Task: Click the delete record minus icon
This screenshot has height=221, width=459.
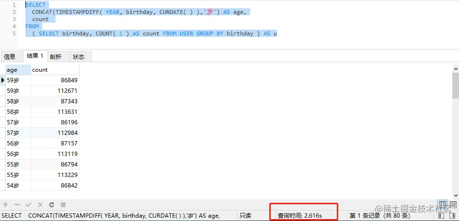Action: (17, 205)
